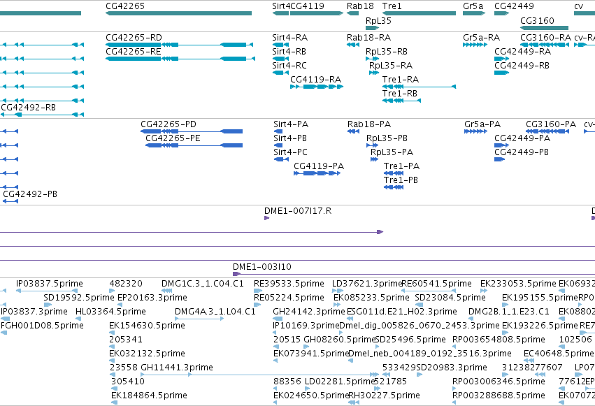
Task: Click the Tre1-PB protein feature
Action: (394, 188)
